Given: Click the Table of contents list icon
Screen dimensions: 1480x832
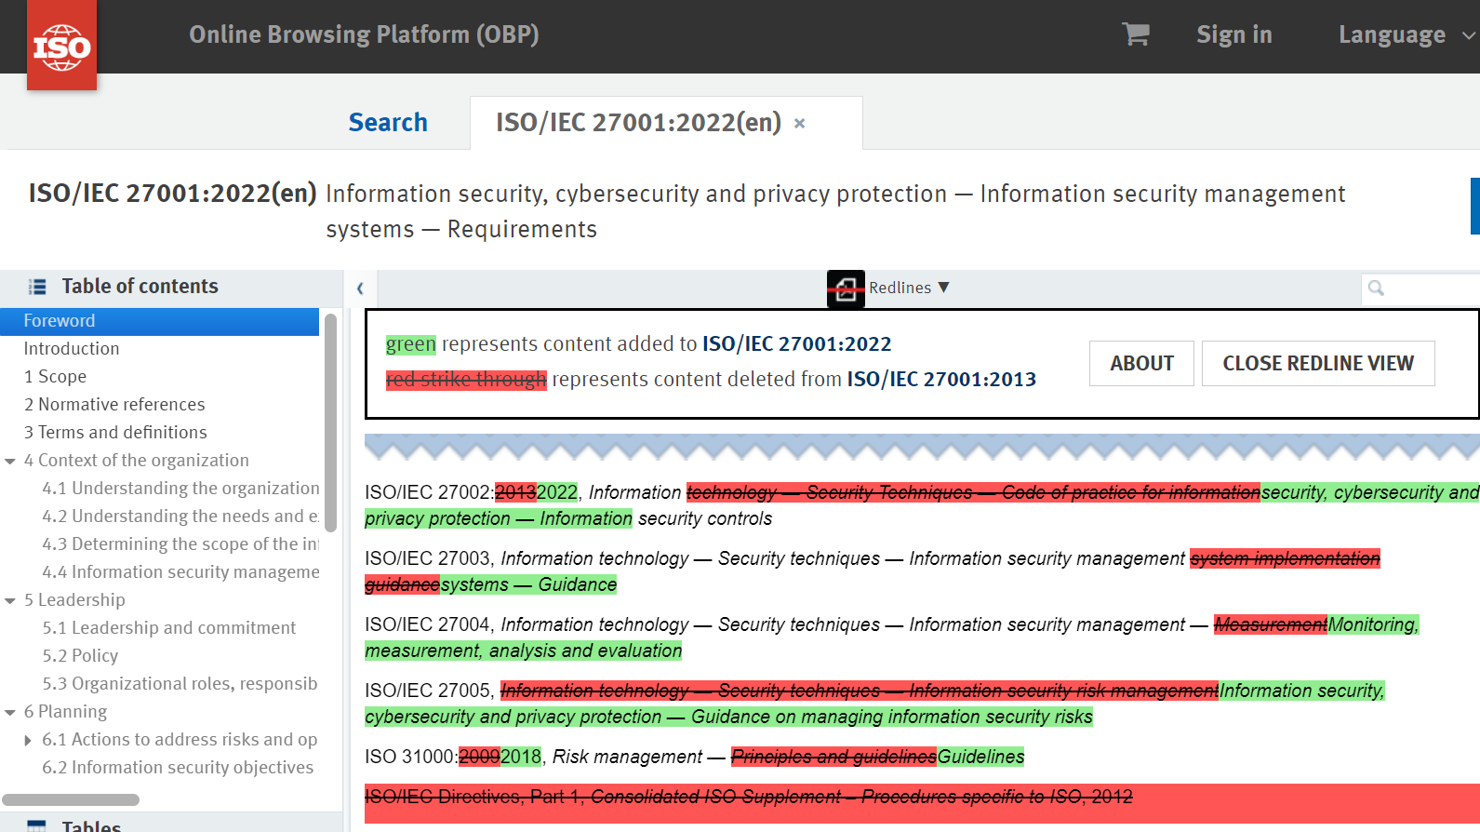Looking at the screenshot, I should click(37, 287).
